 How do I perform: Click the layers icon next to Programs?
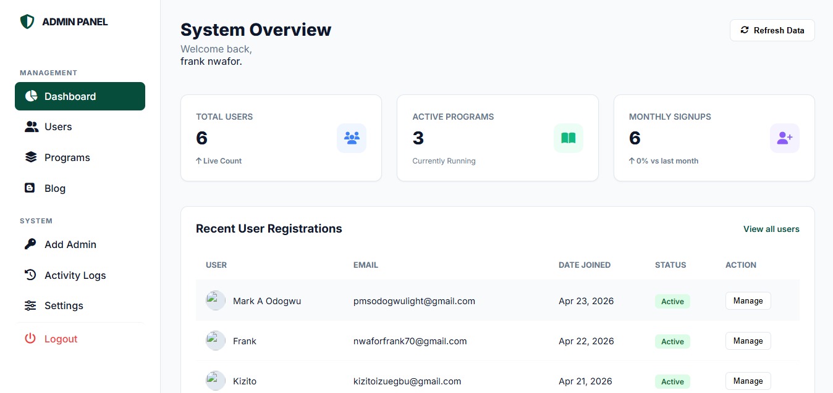click(31, 157)
